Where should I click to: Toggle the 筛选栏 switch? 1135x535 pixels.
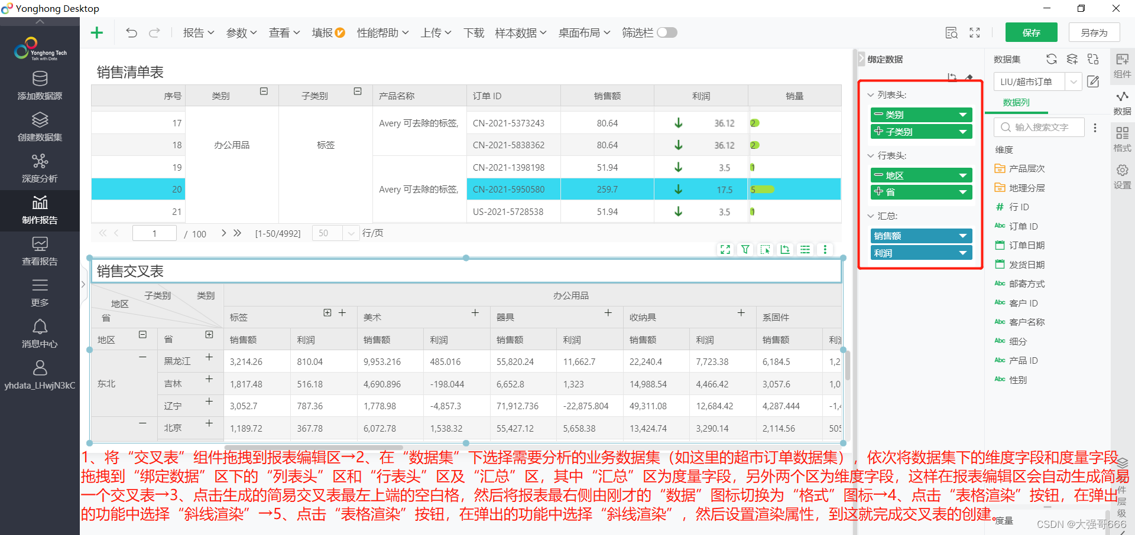[667, 32]
